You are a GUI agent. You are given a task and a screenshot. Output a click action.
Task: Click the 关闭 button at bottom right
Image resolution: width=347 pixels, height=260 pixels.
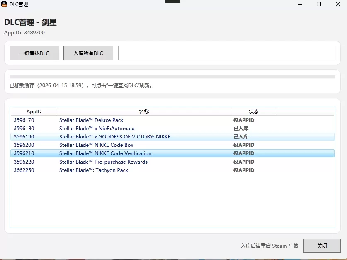click(322, 246)
